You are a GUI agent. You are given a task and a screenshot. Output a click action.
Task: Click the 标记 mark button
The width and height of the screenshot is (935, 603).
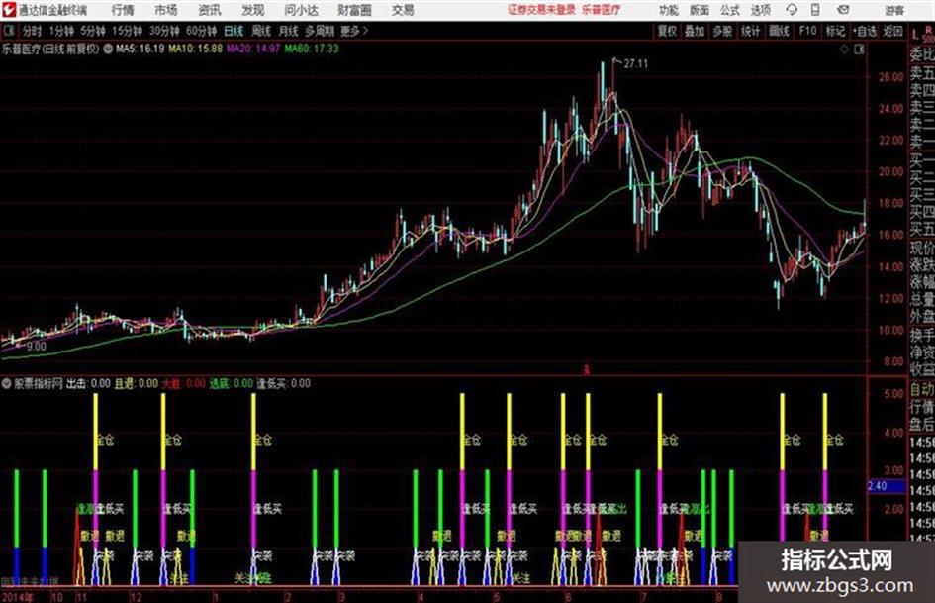pyautogui.click(x=835, y=31)
